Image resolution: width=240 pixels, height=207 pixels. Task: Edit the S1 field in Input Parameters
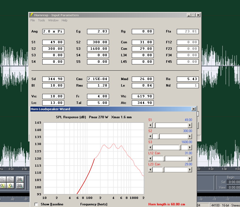[53, 42]
